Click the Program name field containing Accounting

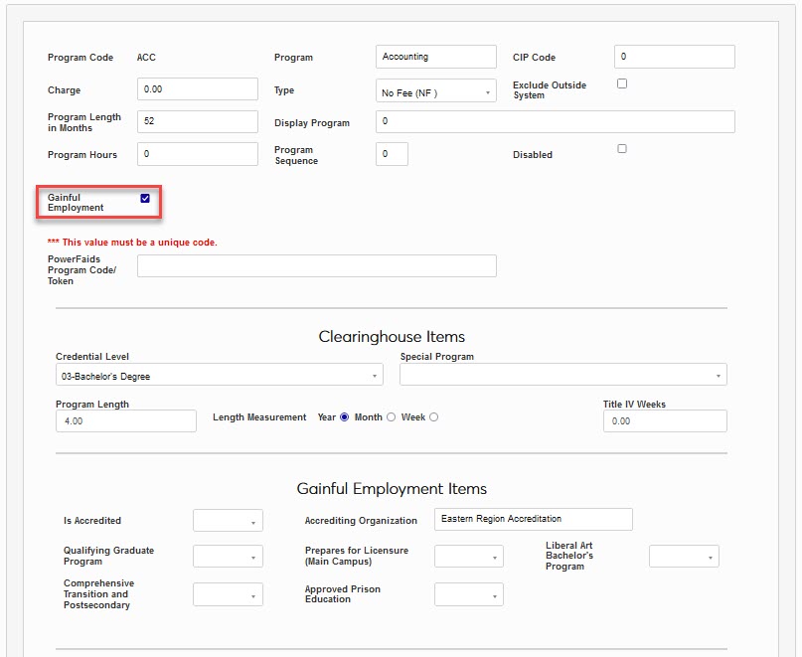[435, 57]
